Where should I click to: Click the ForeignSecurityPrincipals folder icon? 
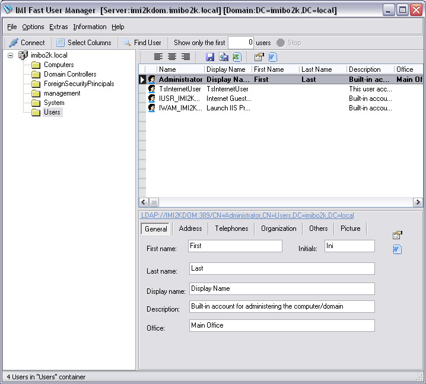pyautogui.click(x=36, y=84)
